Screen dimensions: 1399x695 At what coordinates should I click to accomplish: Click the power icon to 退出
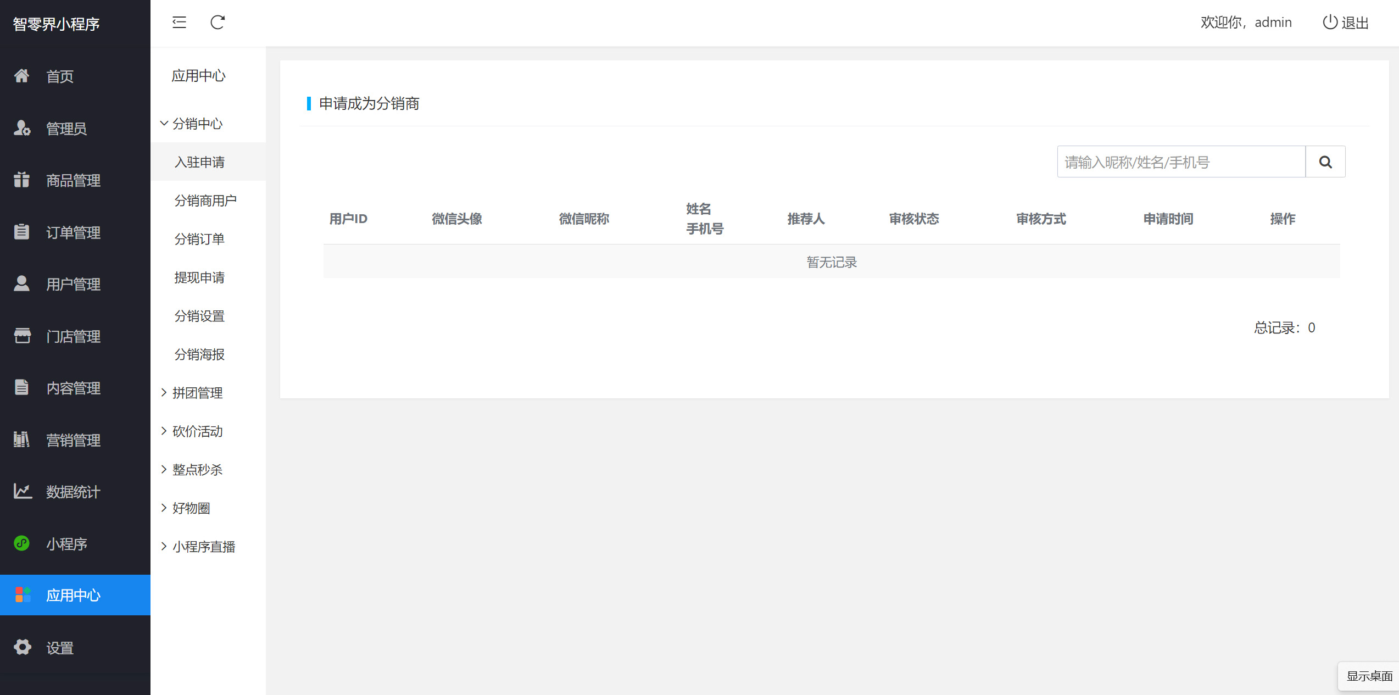pos(1329,23)
